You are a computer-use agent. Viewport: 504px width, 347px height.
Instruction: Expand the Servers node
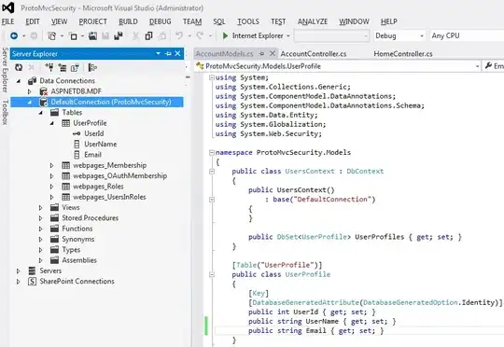tap(19, 271)
